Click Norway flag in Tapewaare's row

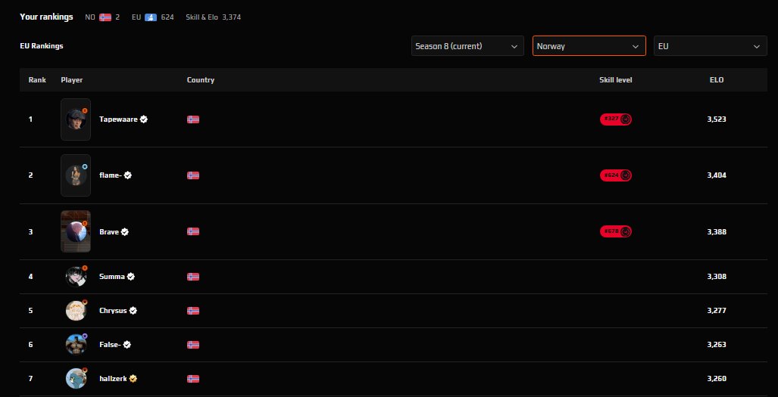tap(193, 119)
